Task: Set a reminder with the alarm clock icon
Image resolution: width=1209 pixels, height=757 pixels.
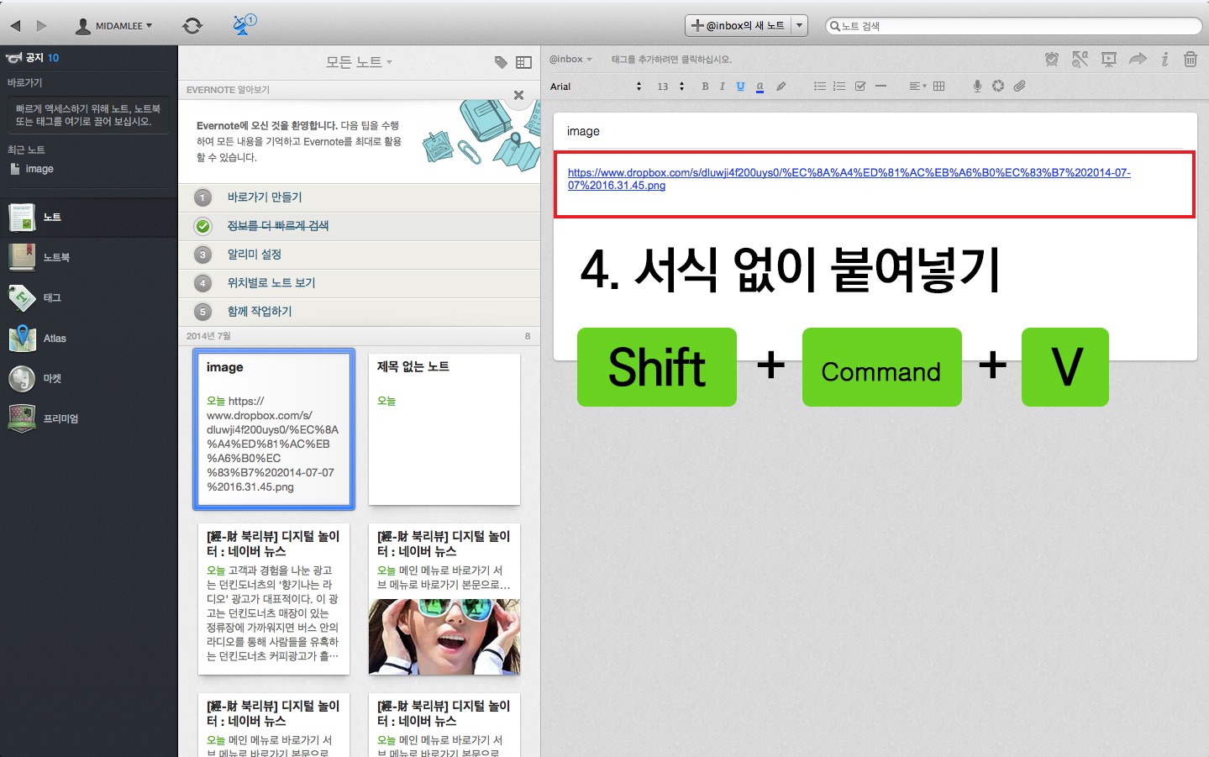Action: (1052, 59)
